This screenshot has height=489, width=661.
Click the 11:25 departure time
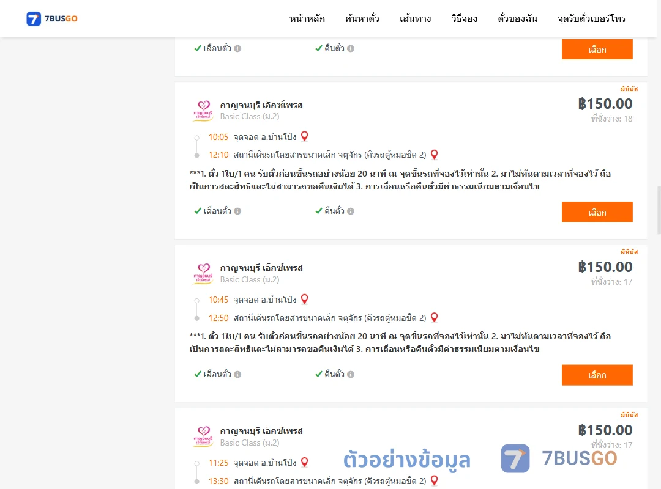point(218,463)
